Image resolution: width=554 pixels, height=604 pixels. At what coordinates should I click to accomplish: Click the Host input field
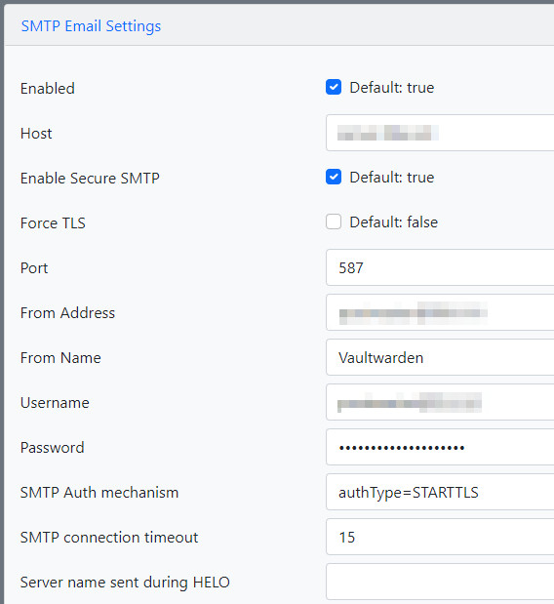pos(440,133)
